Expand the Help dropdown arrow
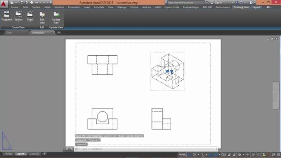Image resolution: width=281 pixels, height=158 pixels. [255, 3]
